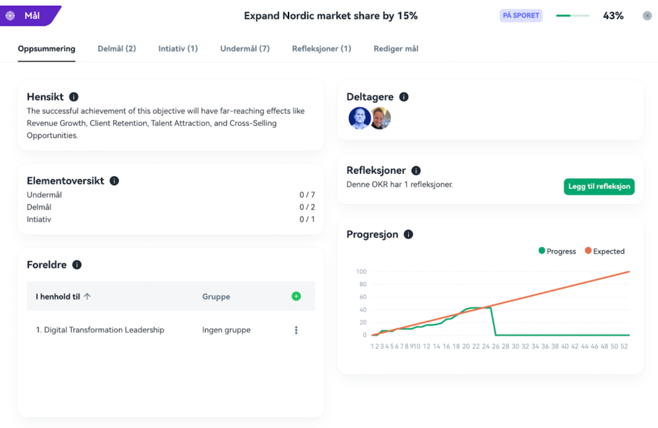Click the info icon beside Deltagere
The height and width of the screenshot is (428, 658).
(404, 97)
